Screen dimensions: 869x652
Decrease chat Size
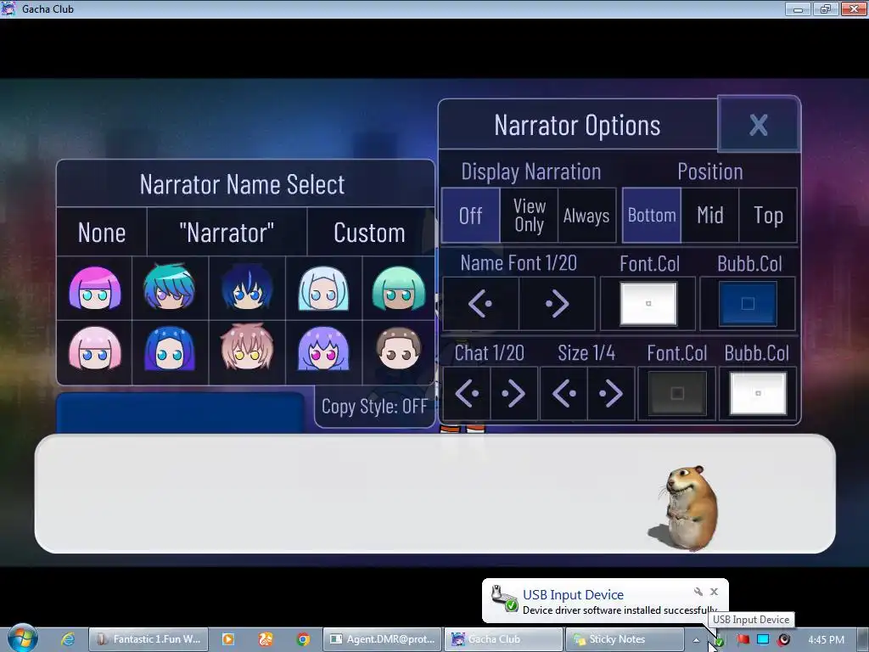click(564, 394)
